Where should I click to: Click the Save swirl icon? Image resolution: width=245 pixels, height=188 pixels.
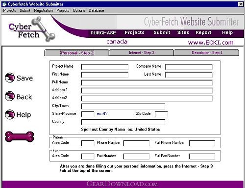click(x=10, y=78)
